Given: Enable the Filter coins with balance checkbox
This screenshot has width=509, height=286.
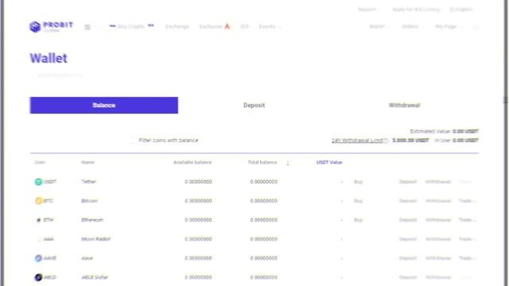Looking at the screenshot, I should (x=133, y=141).
